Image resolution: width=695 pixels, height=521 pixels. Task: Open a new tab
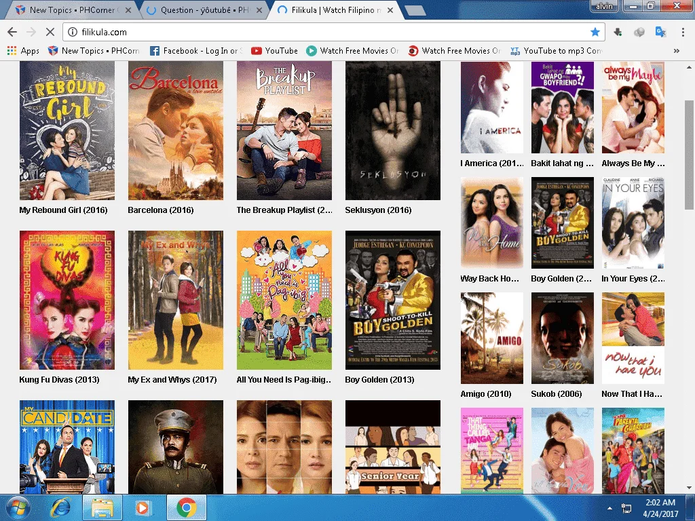point(415,11)
